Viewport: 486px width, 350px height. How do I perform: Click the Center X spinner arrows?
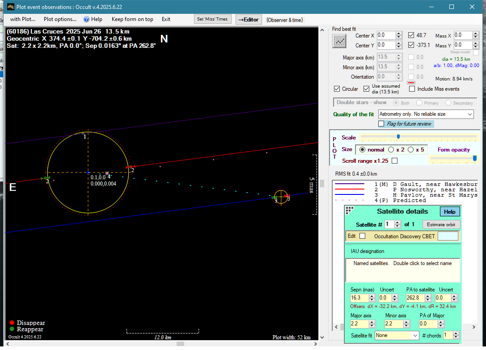click(x=398, y=35)
